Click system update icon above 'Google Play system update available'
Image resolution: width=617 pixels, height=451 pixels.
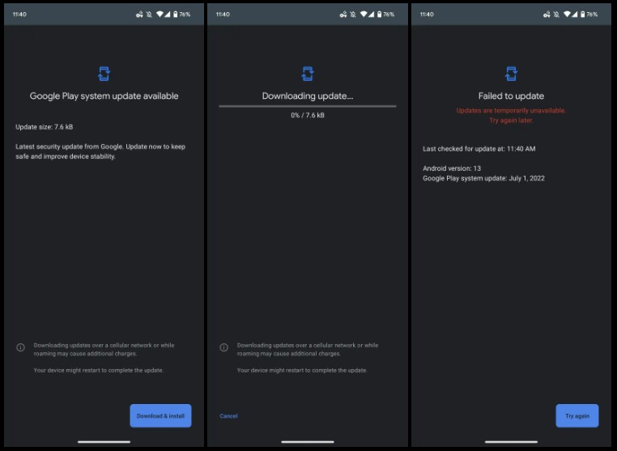click(x=104, y=74)
